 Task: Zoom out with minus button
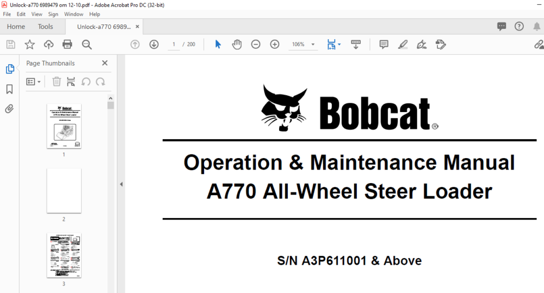pos(256,45)
